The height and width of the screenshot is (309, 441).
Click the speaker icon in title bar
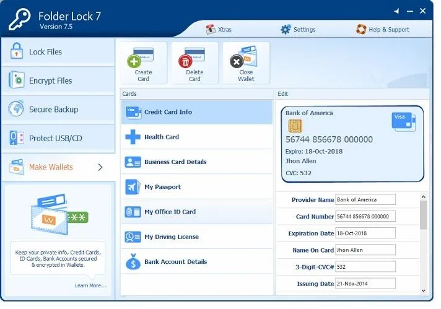(x=396, y=11)
